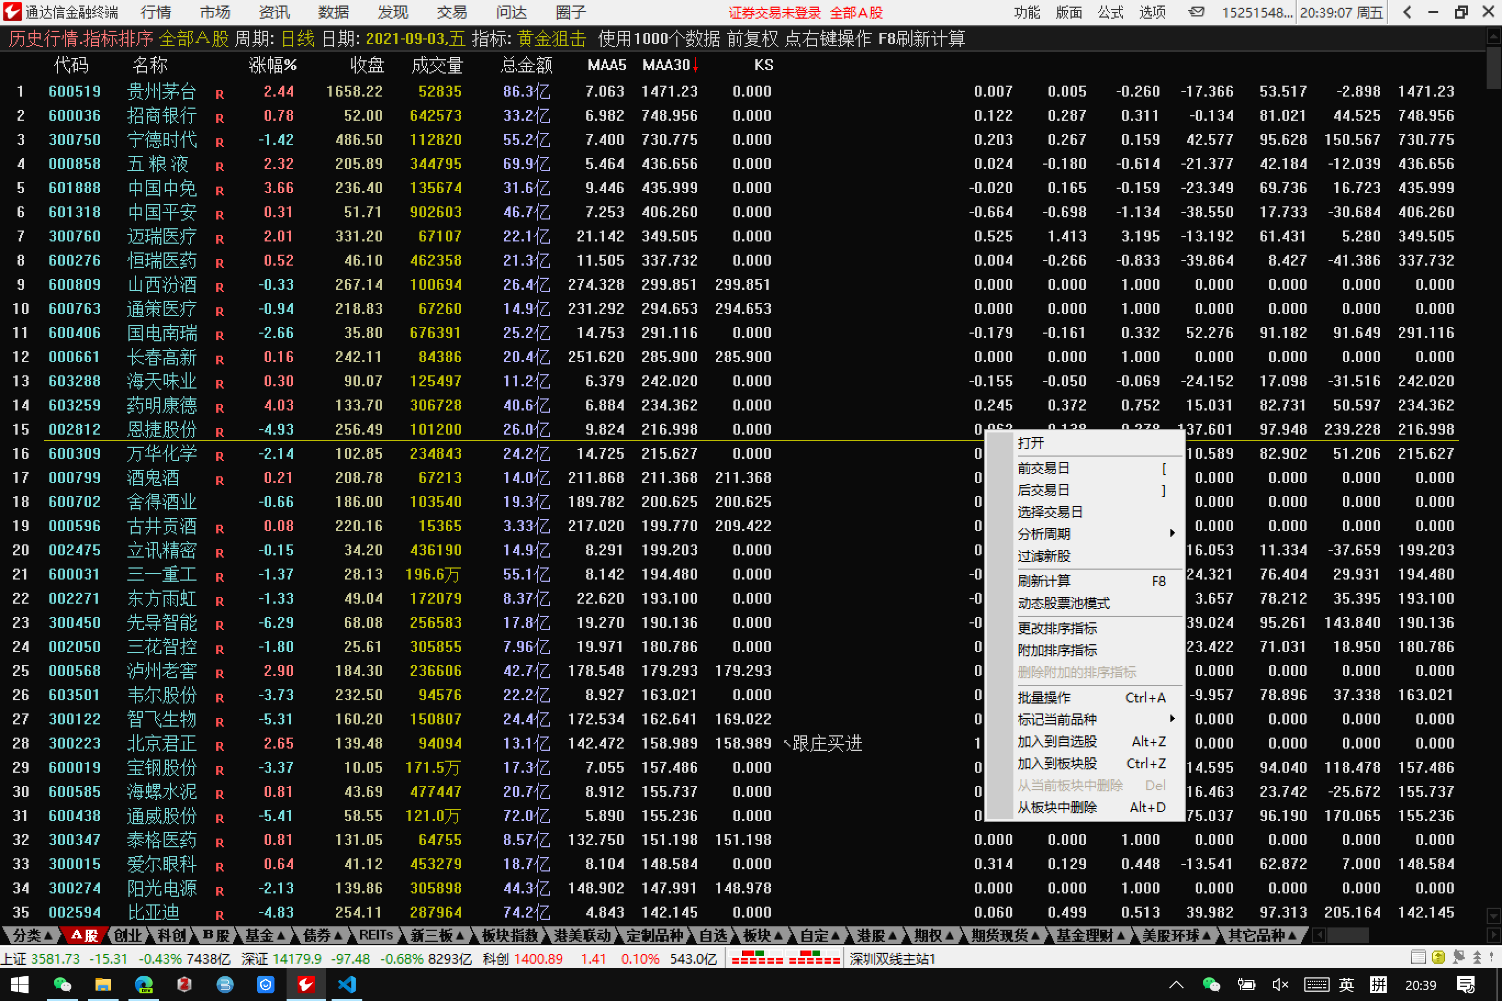This screenshot has height=1001, width=1502.
Task: Click the 涨幅% column header
Action: [x=273, y=65]
